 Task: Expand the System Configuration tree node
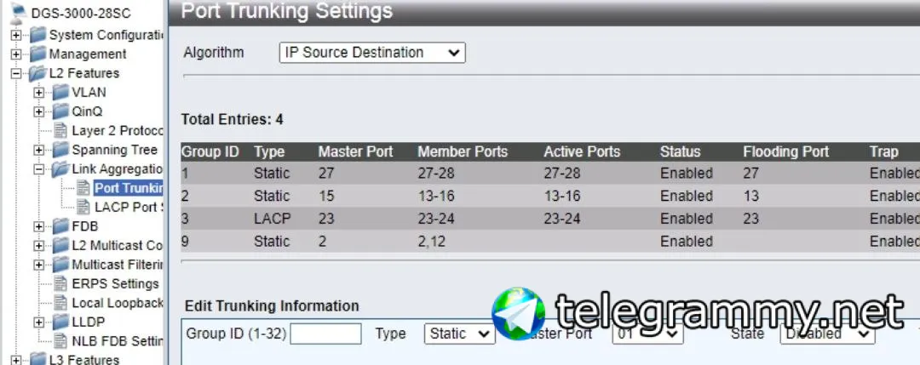tap(15, 36)
